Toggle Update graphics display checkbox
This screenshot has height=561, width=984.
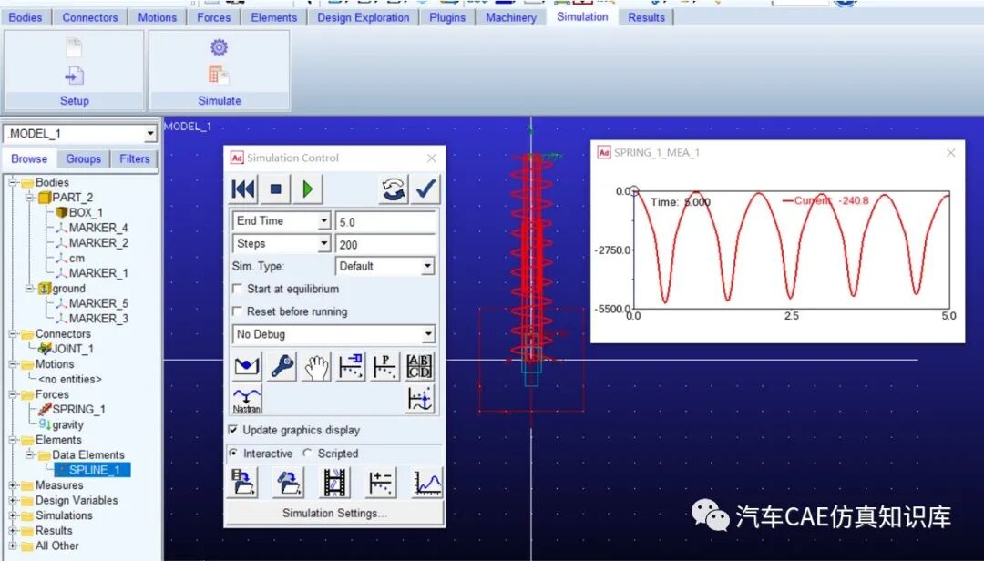[233, 430]
